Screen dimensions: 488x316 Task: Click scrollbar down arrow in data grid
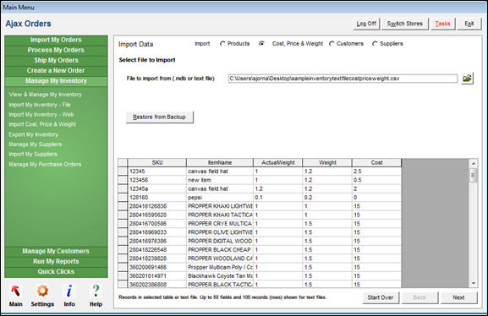(474, 283)
